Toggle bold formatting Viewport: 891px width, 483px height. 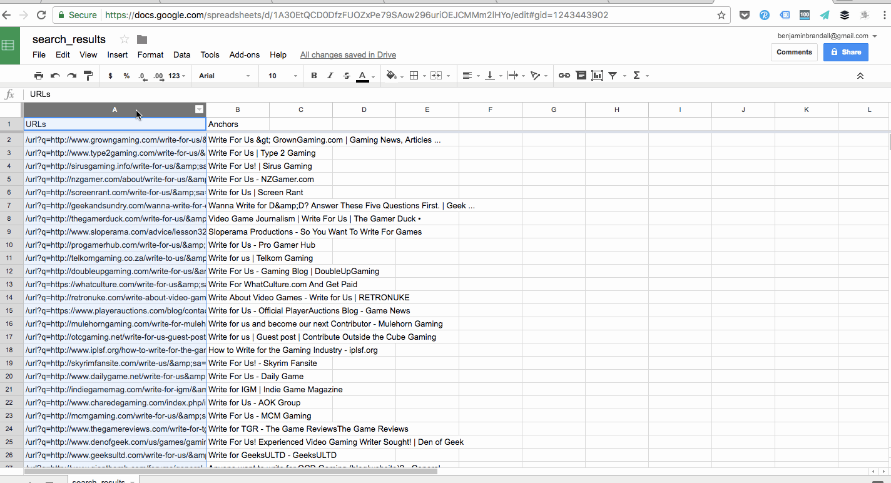314,76
